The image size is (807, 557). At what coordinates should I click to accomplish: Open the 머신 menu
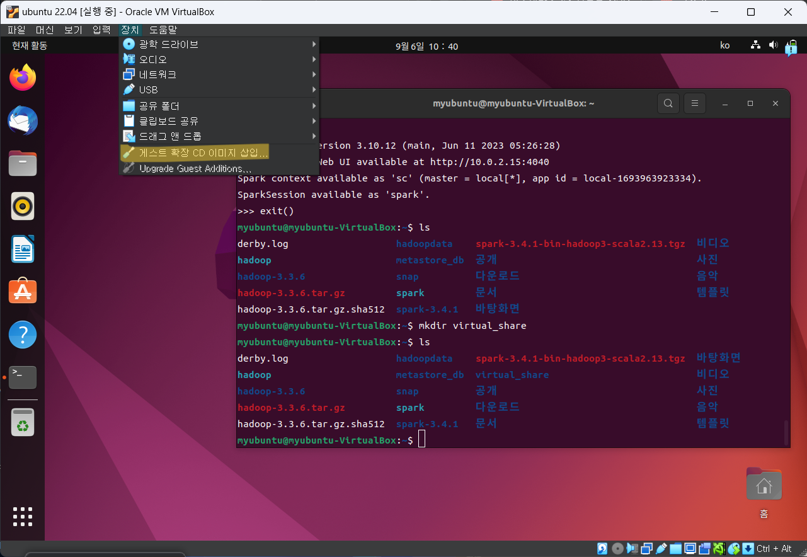[x=45, y=30]
